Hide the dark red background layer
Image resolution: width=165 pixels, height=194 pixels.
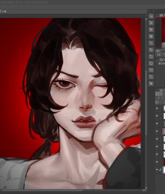(157, 162)
